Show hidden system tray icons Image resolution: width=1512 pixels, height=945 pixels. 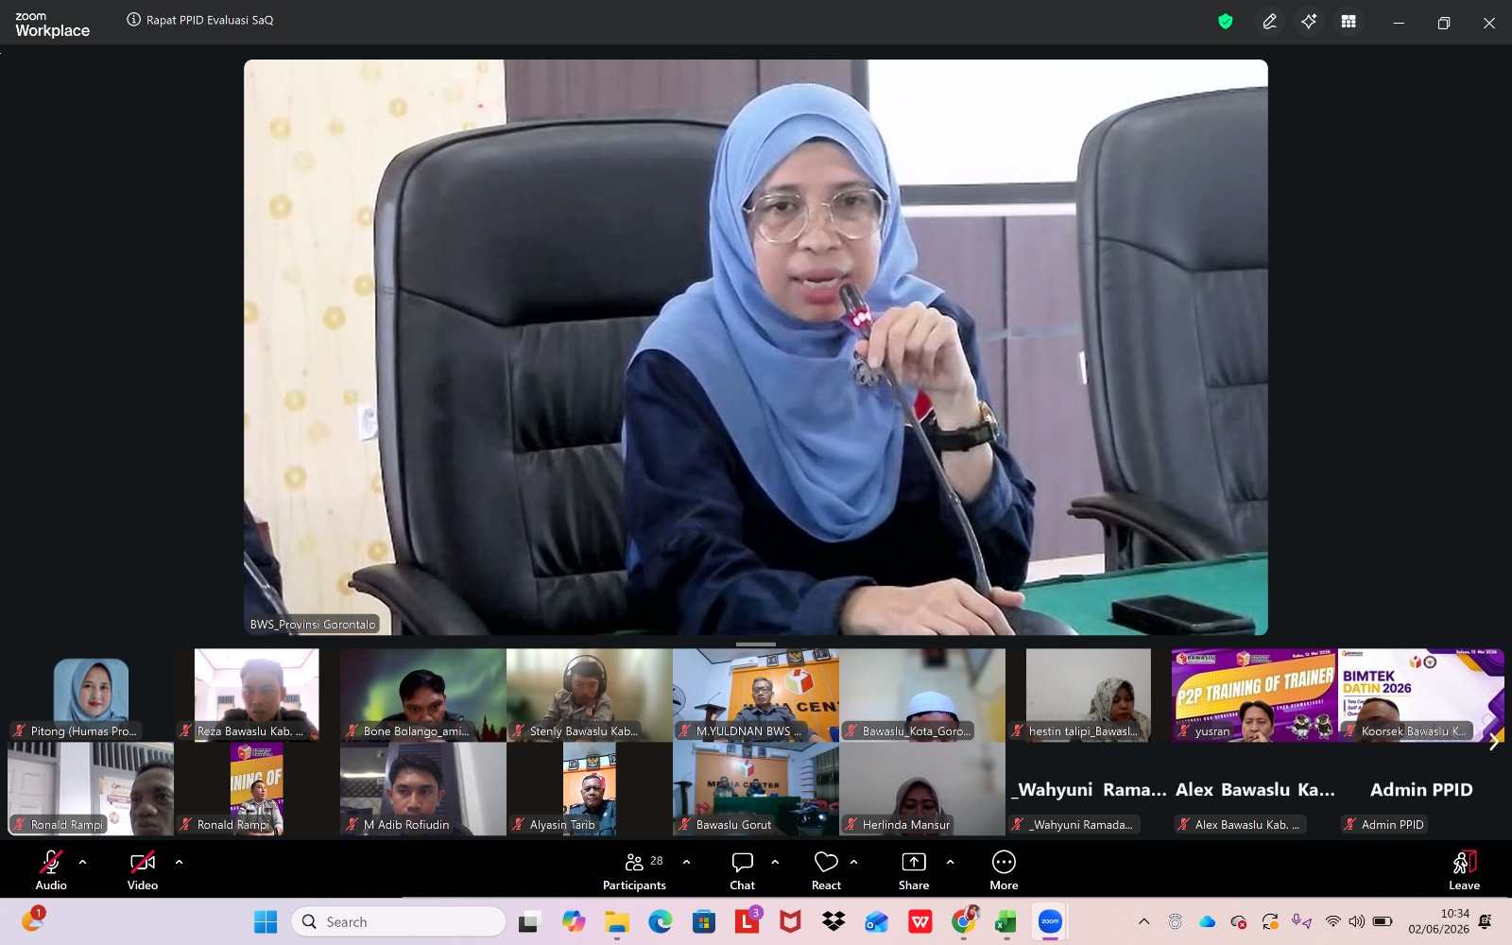coord(1143,921)
